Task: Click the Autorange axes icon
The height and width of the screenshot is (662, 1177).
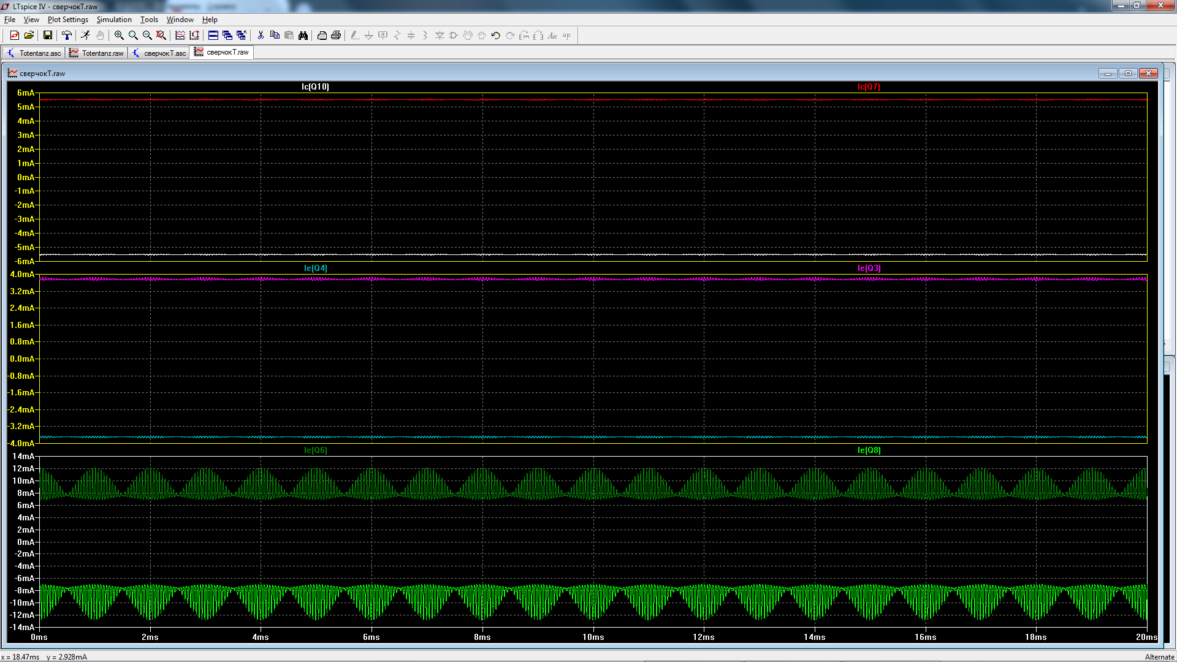Action: click(194, 36)
